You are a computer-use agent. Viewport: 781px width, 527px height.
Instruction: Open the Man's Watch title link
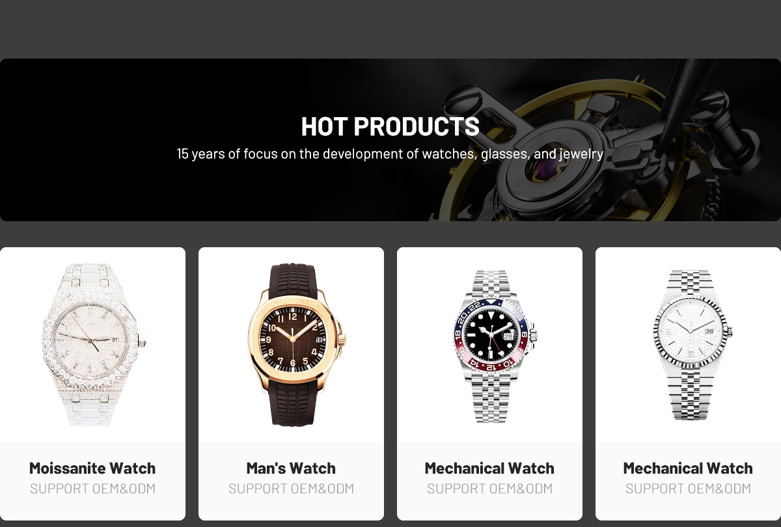(291, 468)
